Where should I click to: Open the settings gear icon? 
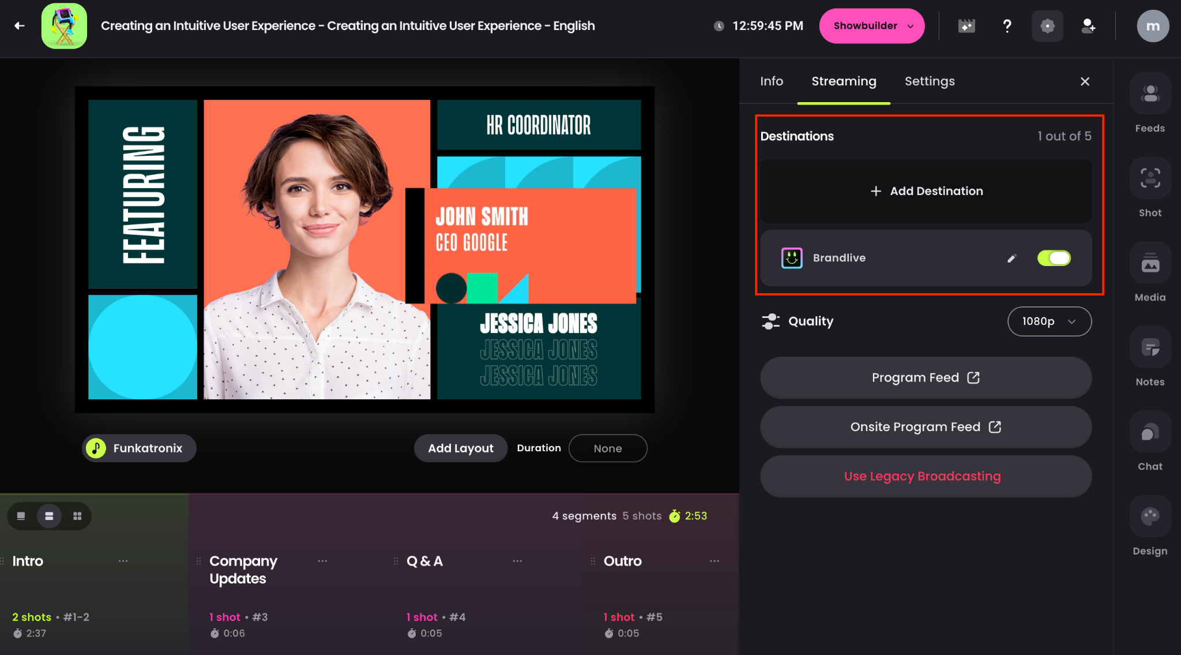click(x=1047, y=26)
